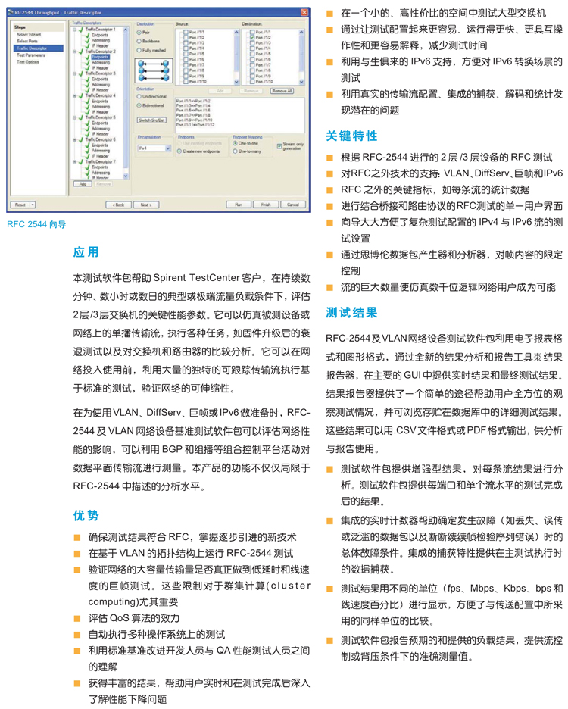Click green checkmark beside TrafficDescriptor 1

(x=79, y=30)
